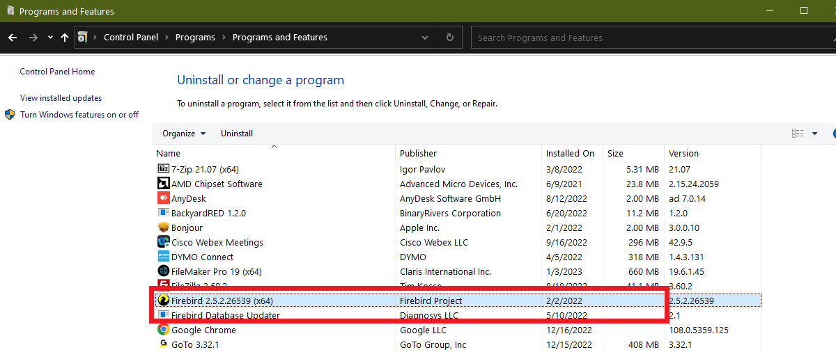Click publisher Claris International Inc.

coord(445,271)
